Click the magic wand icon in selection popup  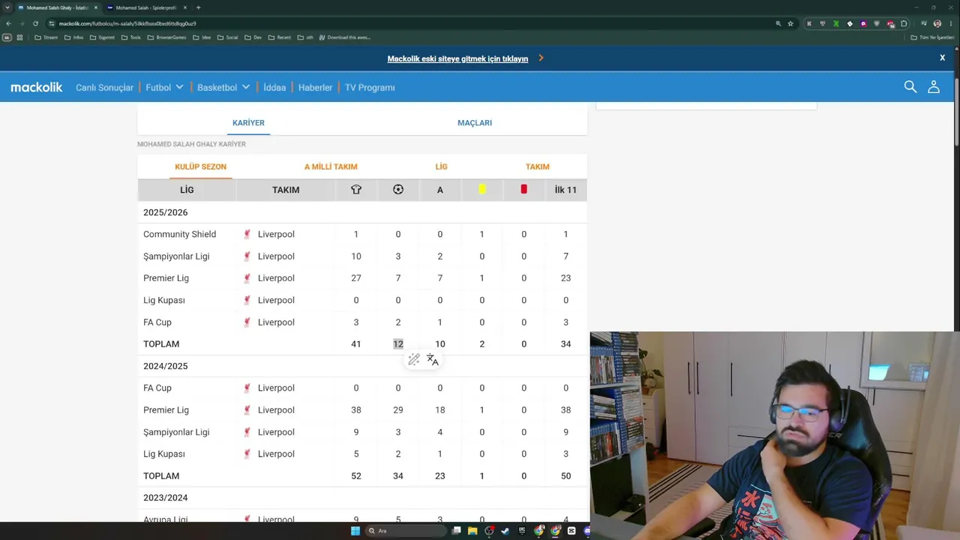[x=414, y=360]
